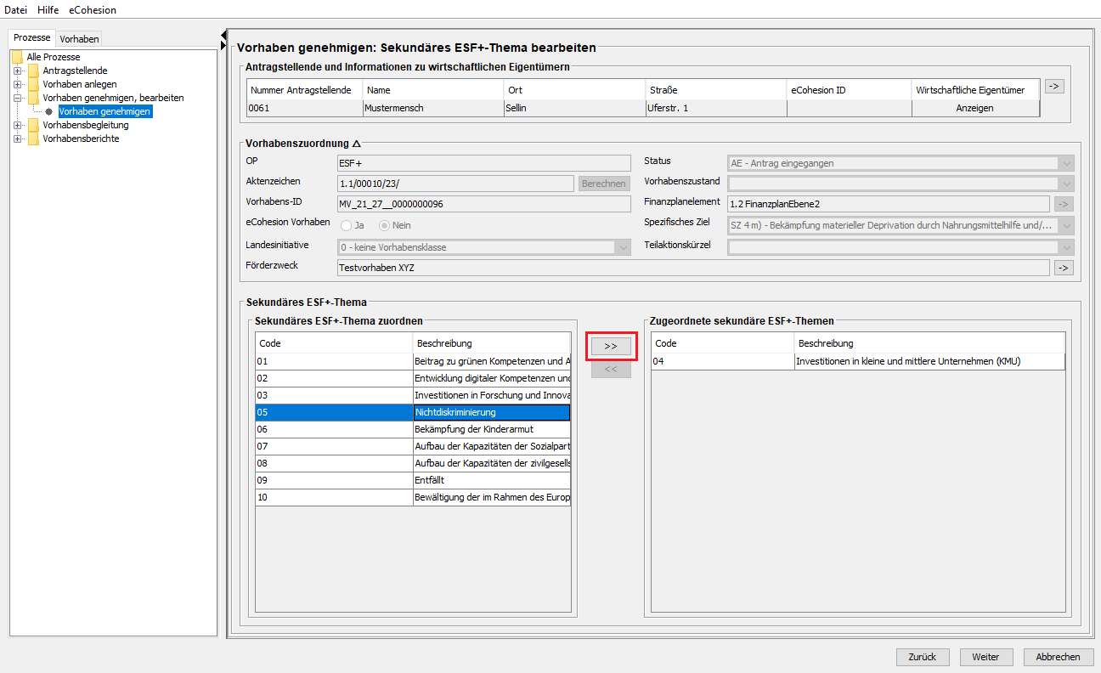Open the eCohesion menu
Viewport: 1101px width, 673px height.
(93, 10)
